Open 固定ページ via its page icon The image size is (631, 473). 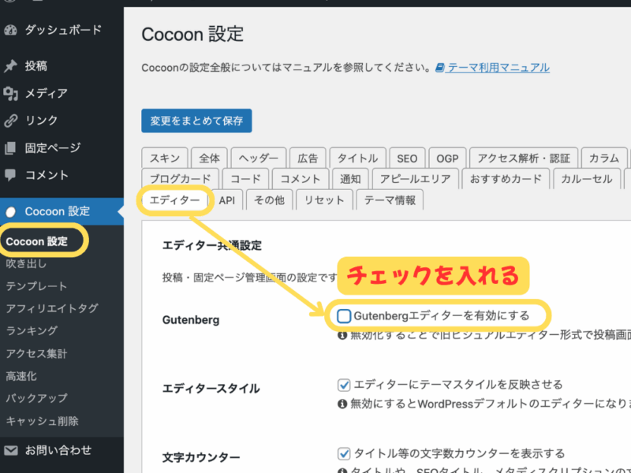[10, 150]
